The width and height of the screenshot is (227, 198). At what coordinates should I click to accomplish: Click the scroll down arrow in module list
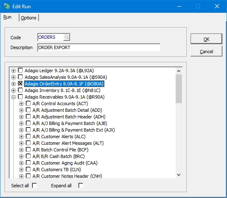pyautogui.click(x=179, y=175)
